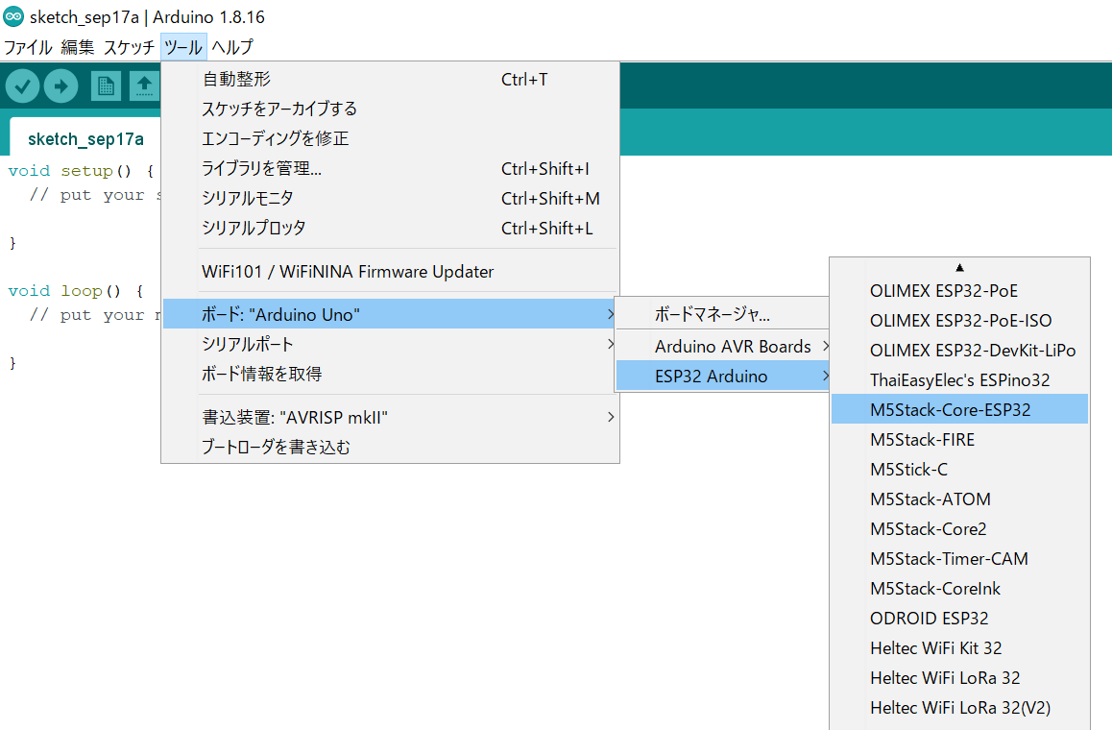Open the 編集 menu

77,47
